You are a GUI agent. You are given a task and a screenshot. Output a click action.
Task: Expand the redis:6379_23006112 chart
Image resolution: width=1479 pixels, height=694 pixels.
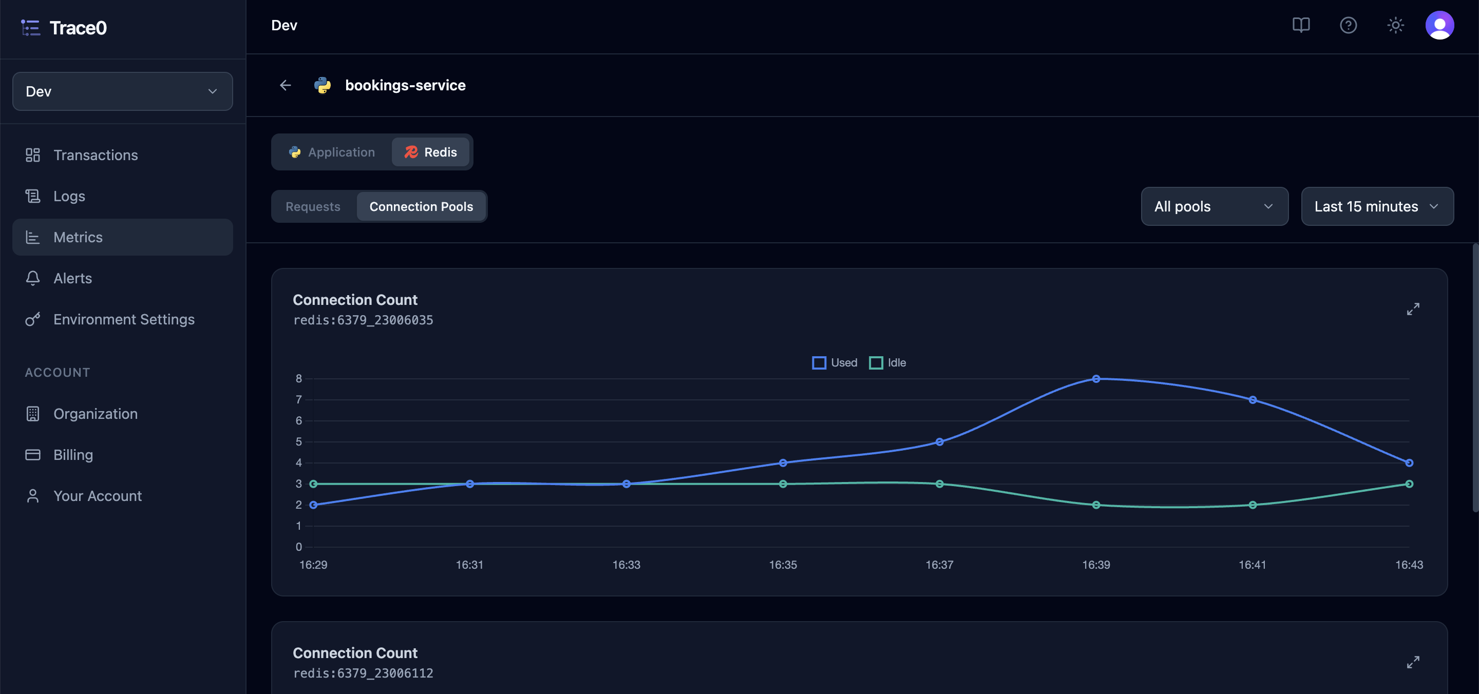click(x=1413, y=662)
